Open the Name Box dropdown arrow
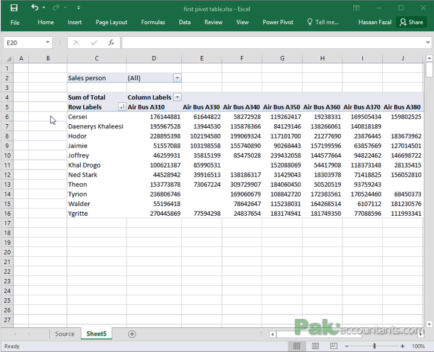The height and width of the screenshot is (352, 434). pyautogui.click(x=48, y=42)
